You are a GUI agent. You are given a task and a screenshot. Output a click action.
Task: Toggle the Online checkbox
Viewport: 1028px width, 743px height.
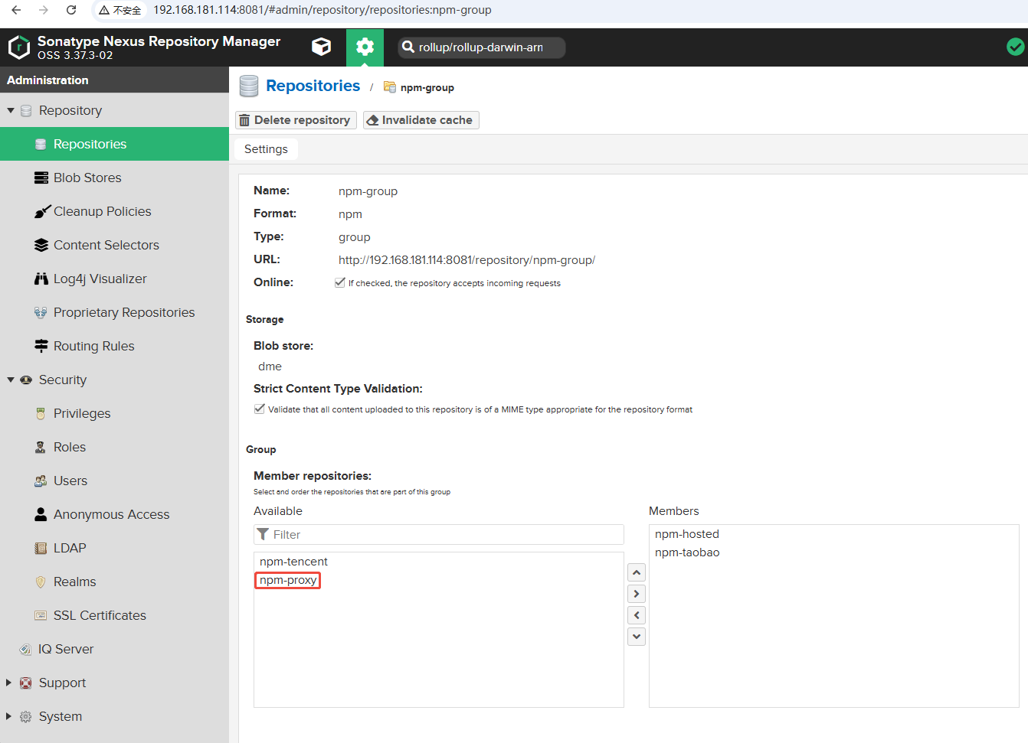[340, 282]
